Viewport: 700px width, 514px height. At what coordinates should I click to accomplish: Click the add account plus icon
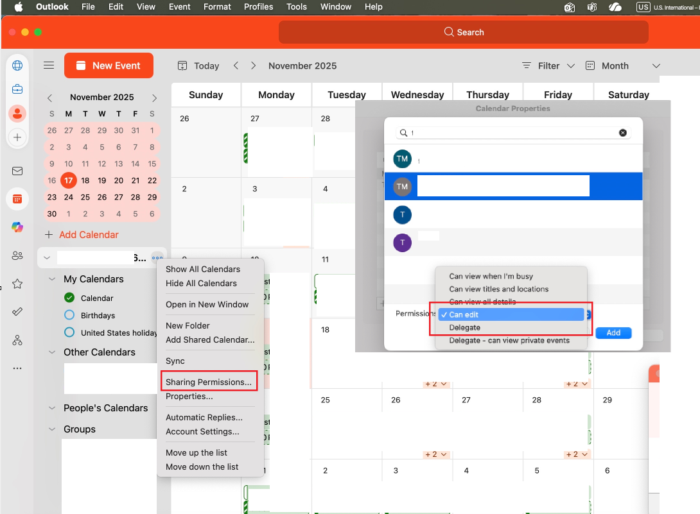[17, 137]
